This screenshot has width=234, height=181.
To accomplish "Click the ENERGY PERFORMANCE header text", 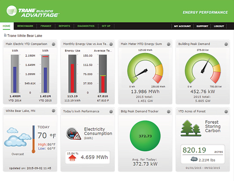I will pos(205,12).
